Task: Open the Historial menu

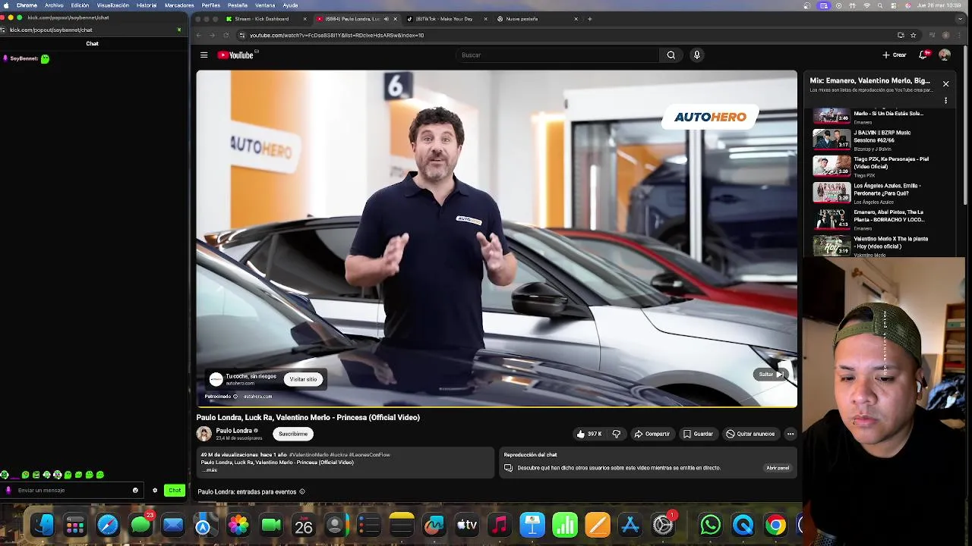Action: pos(147,5)
